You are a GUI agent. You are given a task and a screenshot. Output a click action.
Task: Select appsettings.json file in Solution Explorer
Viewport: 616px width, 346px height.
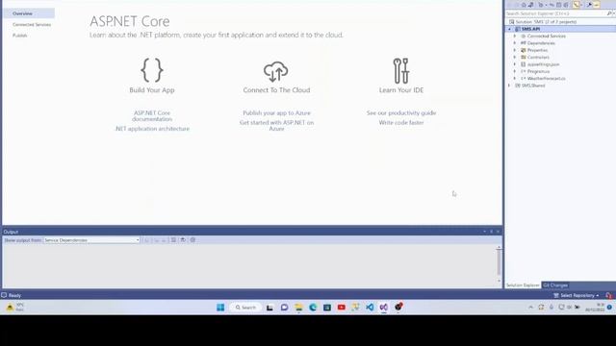[543, 64]
